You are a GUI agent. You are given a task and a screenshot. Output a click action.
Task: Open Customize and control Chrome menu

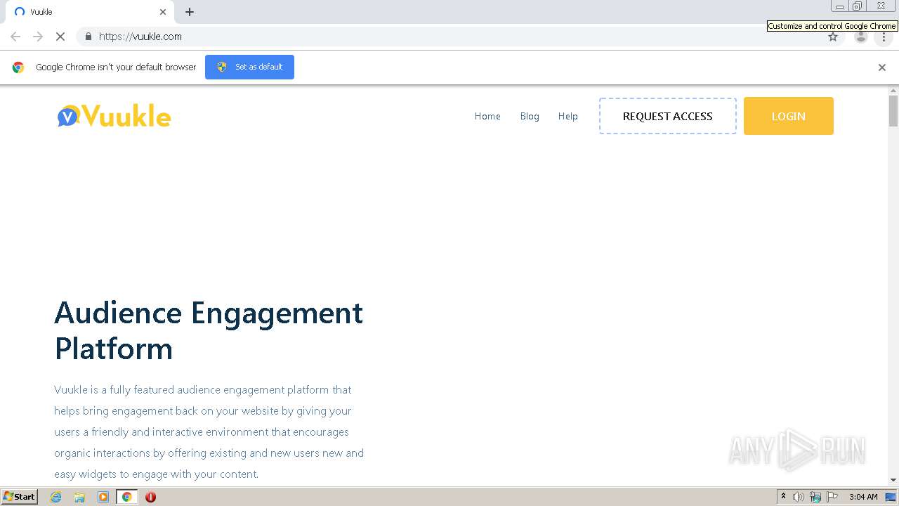884,37
